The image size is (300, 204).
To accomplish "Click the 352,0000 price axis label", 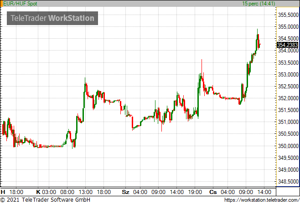I will (x=288, y=98).
